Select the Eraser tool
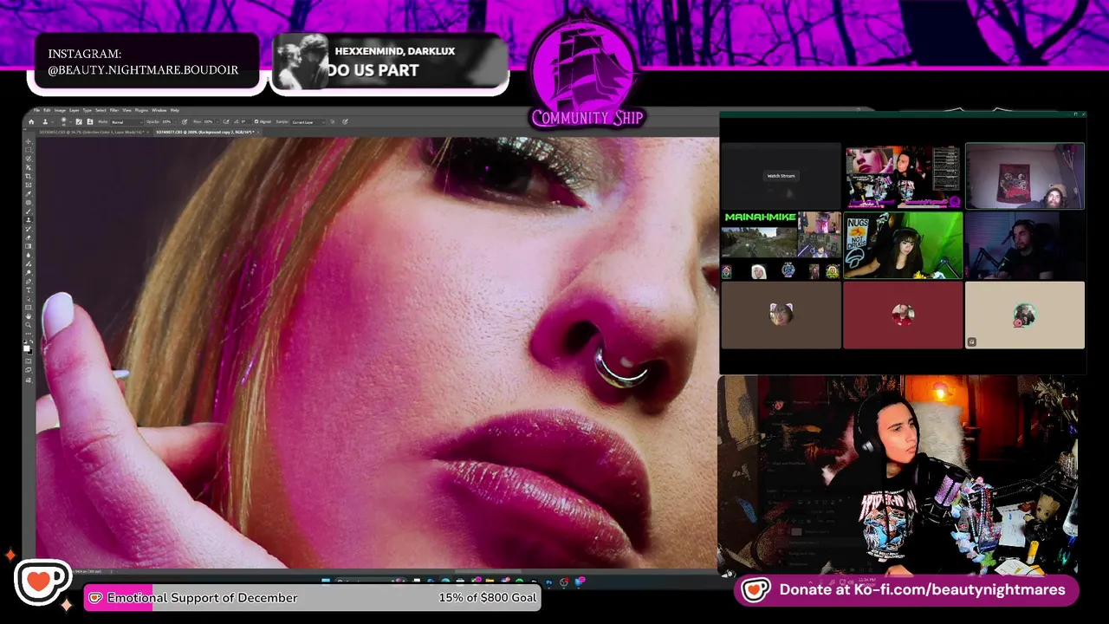Screen dimensions: 1109x624 pos(28,237)
